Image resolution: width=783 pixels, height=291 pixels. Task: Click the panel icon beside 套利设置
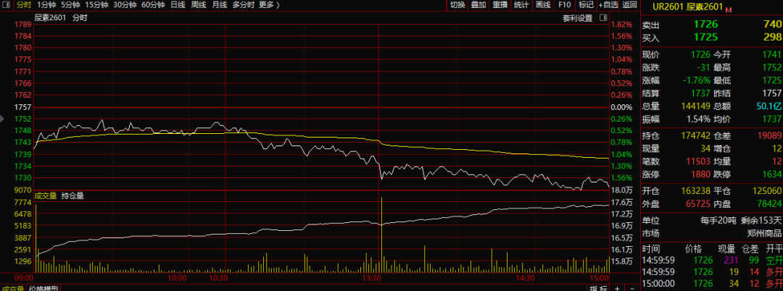coord(603,17)
